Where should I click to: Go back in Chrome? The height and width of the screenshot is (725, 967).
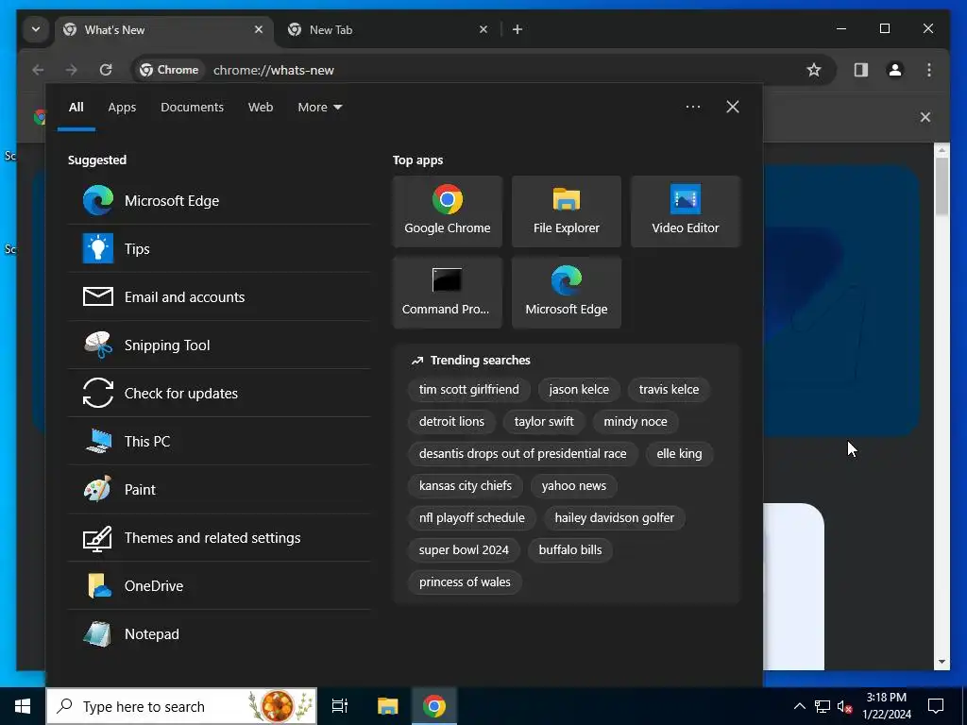(x=38, y=70)
